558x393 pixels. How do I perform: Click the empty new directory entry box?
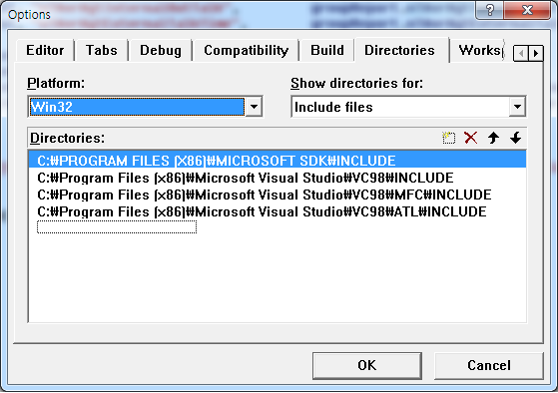tap(117, 226)
